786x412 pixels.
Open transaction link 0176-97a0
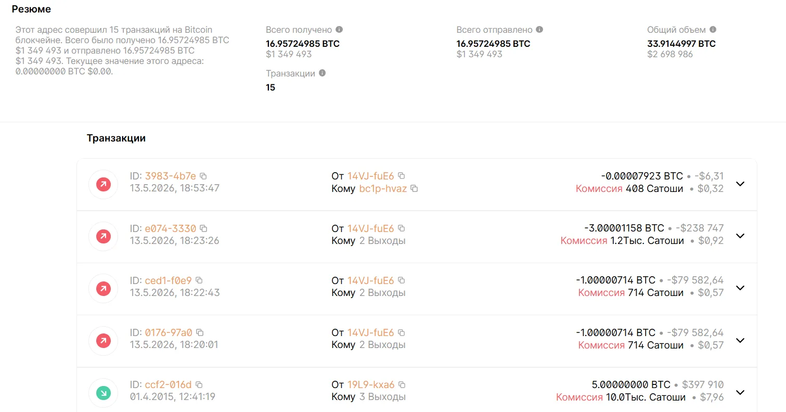click(x=169, y=332)
